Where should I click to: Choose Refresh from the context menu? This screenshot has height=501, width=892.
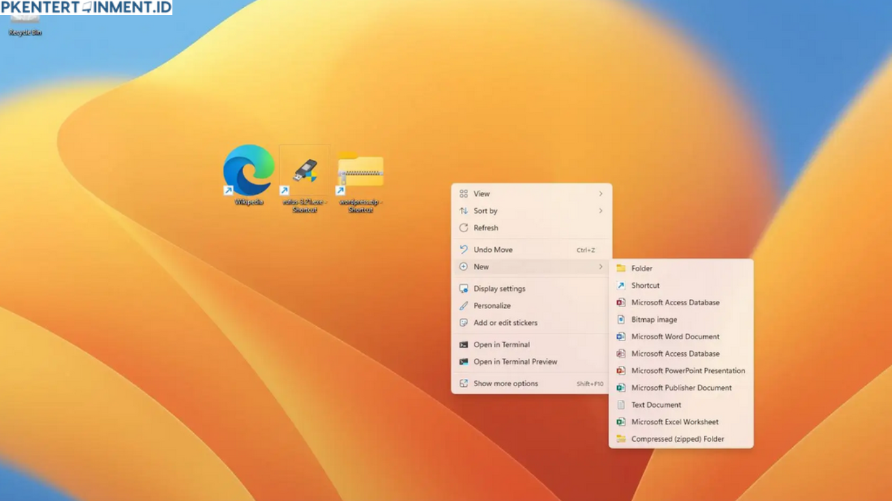[x=532, y=228]
